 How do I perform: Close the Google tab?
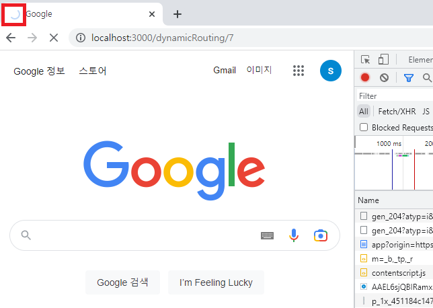152,14
